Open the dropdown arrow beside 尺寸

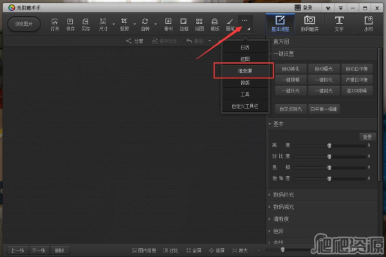tap(114, 25)
